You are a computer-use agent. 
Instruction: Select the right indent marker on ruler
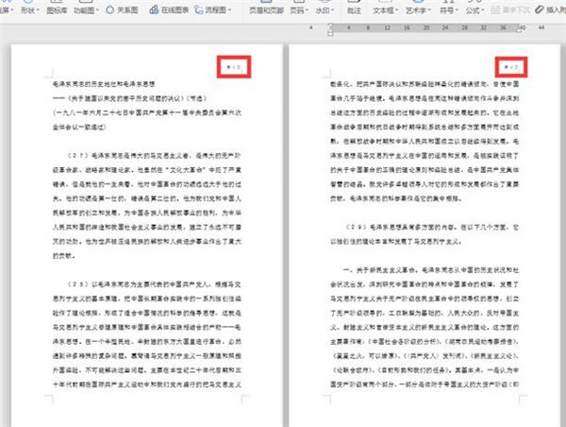[519, 30]
